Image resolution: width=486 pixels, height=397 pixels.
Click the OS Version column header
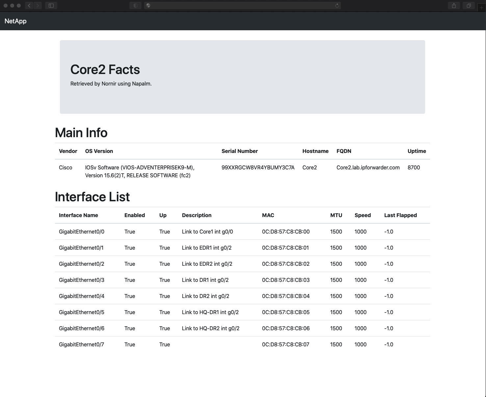click(x=99, y=151)
